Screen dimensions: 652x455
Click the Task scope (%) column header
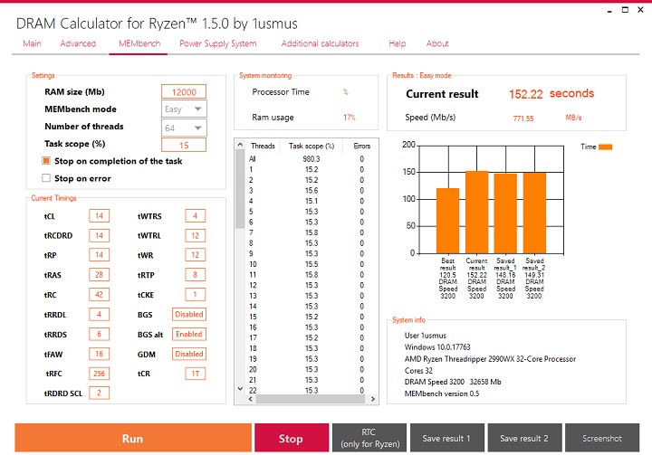(312, 146)
